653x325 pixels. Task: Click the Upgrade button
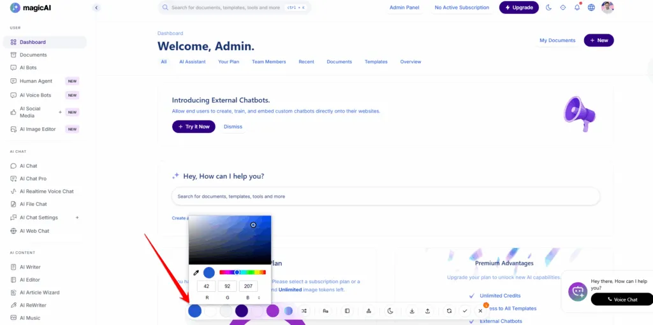519,8
